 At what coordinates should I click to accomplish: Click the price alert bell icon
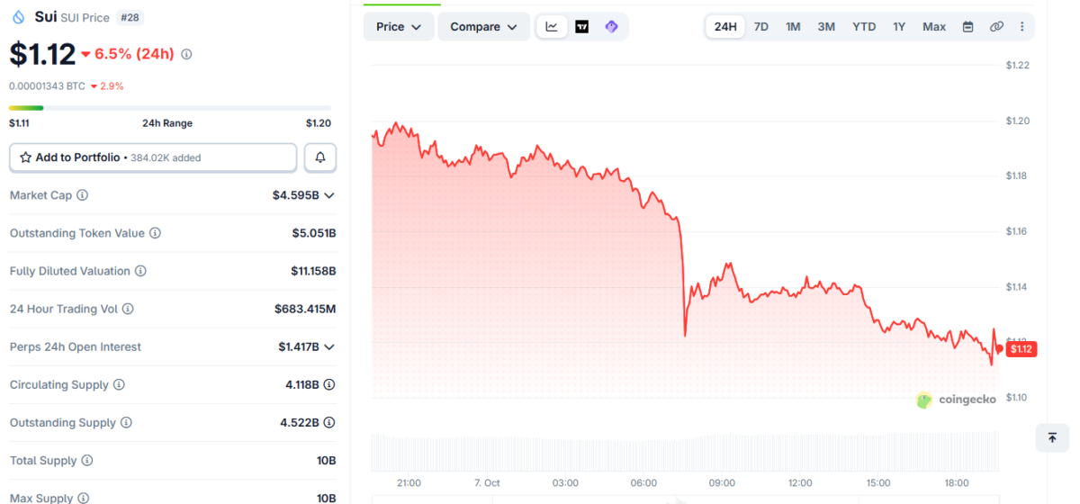[320, 157]
